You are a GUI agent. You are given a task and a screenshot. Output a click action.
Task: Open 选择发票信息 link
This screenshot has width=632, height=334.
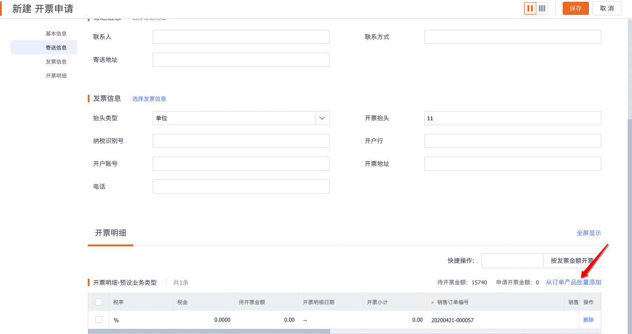point(149,99)
